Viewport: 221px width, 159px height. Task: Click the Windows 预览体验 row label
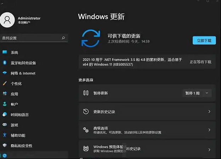[x=108, y=147]
